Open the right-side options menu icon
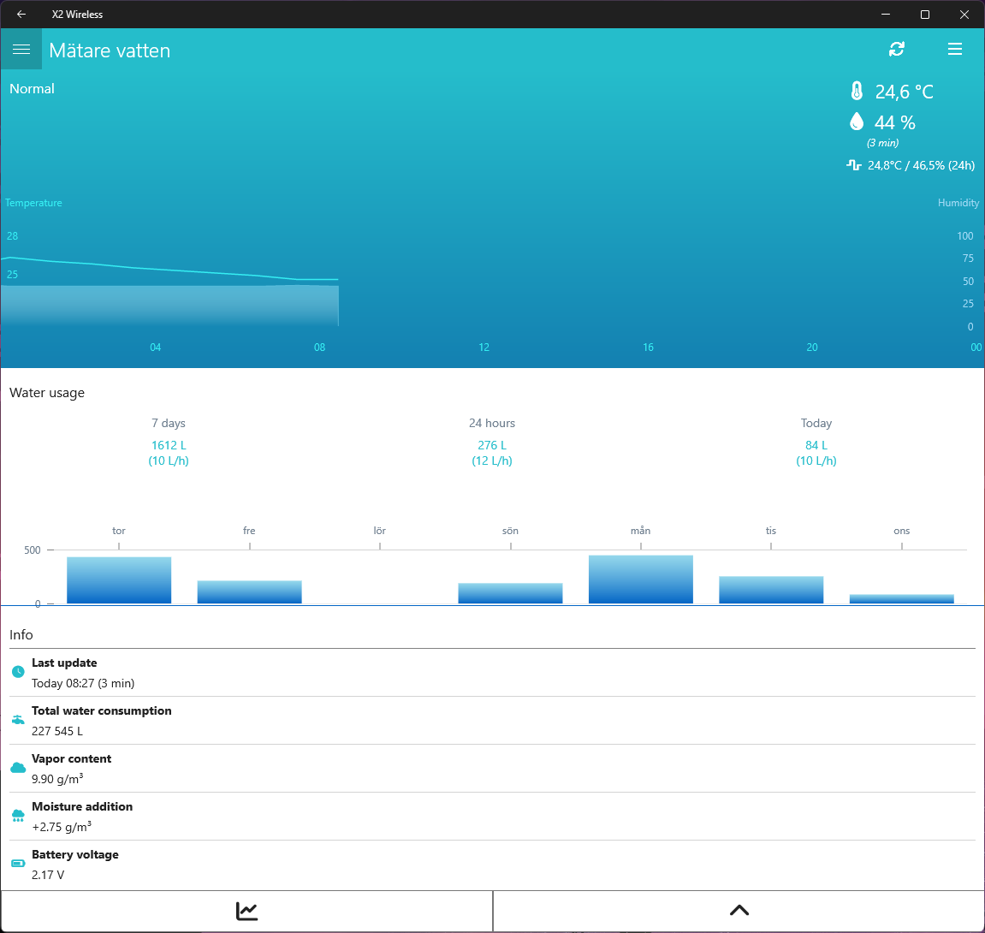The height and width of the screenshot is (933, 985). pos(955,49)
